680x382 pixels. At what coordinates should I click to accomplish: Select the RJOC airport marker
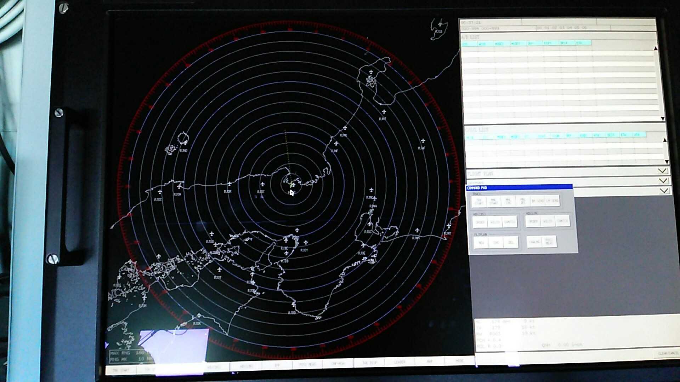tap(160, 192)
